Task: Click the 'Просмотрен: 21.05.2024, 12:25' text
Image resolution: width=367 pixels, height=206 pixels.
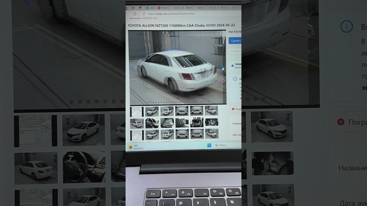Action: point(143,18)
